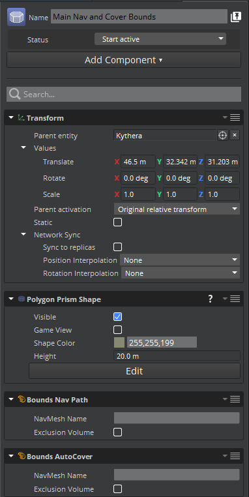Open the Rotation Interpolation dropdown
This screenshot has width=249, height=497.
[x=181, y=273]
